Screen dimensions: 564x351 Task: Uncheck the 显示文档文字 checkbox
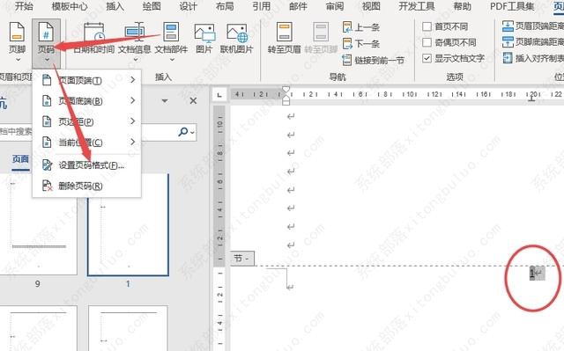(x=427, y=58)
